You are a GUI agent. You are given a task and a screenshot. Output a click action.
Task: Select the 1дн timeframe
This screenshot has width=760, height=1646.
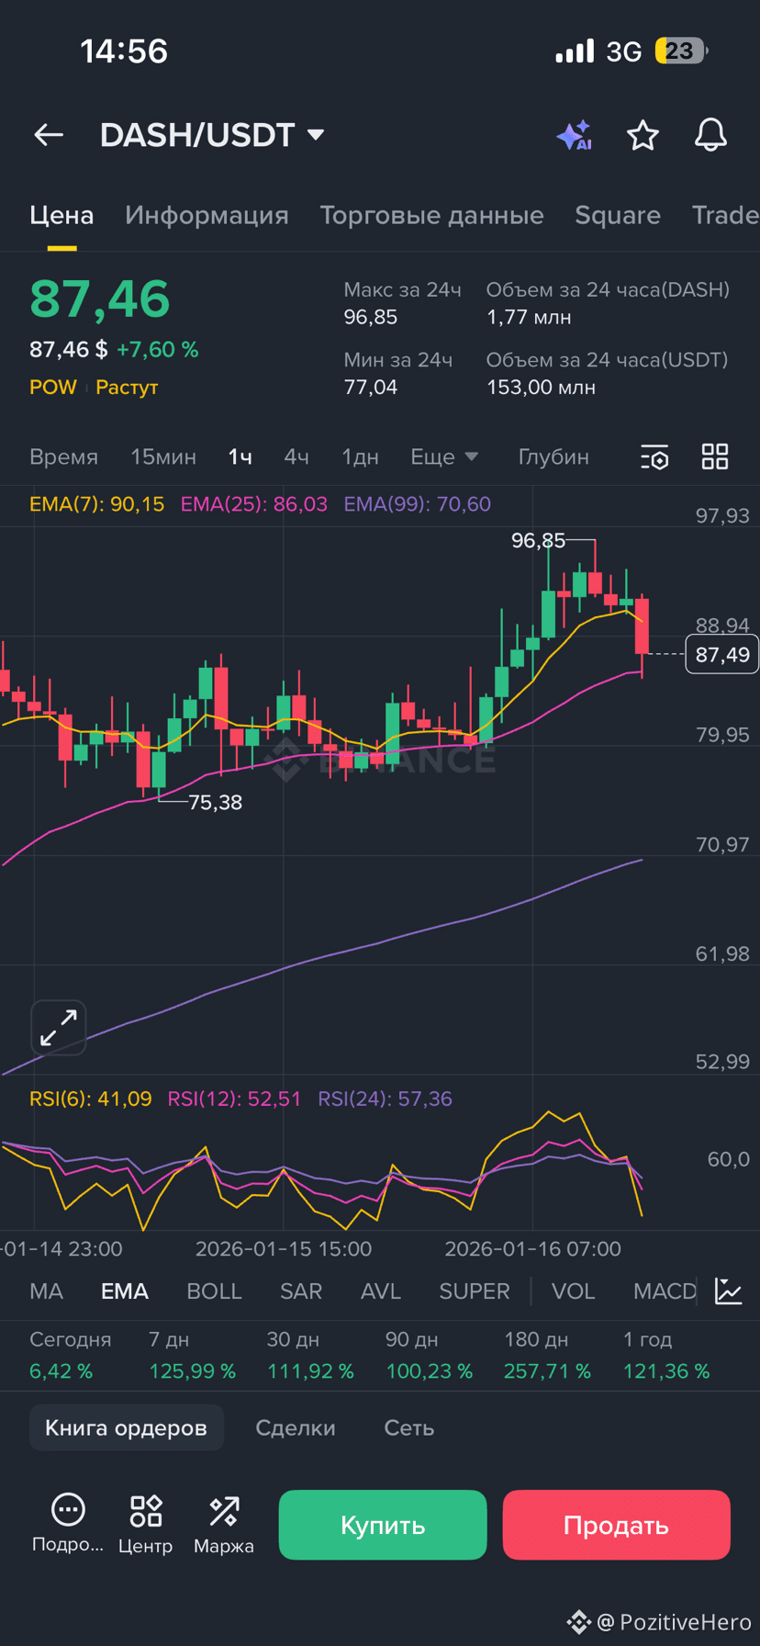click(x=360, y=457)
